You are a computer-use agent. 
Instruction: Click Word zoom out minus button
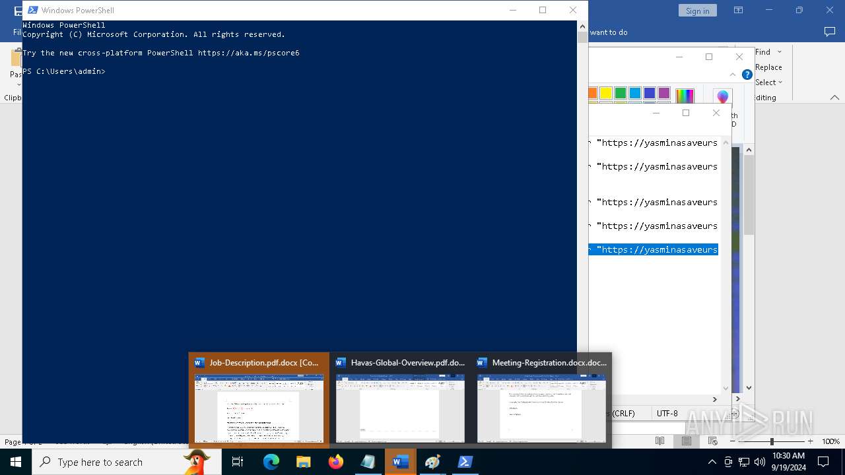click(x=733, y=441)
